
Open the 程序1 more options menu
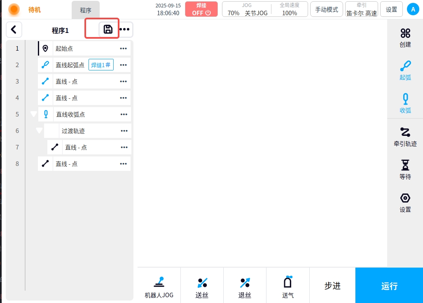124,30
